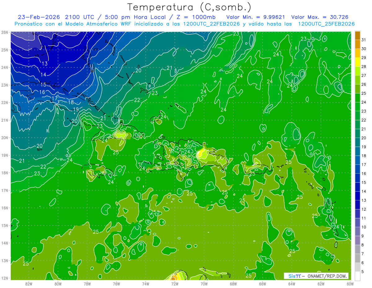This screenshot has width=372, height=288.
Task: Click the '14N' latitude axis label
Action: tap(4, 243)
